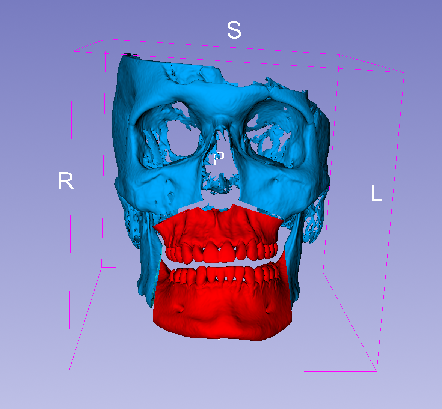Click the R orientation label
This screenshot has height=409, width=442.
[x=65, y=181]
